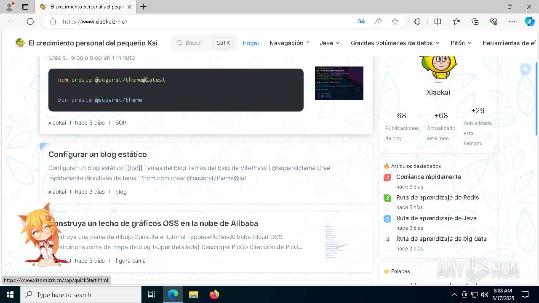The image size is (539, 303).
Task: Click the npm create code block
Action: (x=176, y=90)
